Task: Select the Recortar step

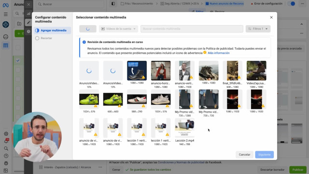Action: [x=52, y=38]
